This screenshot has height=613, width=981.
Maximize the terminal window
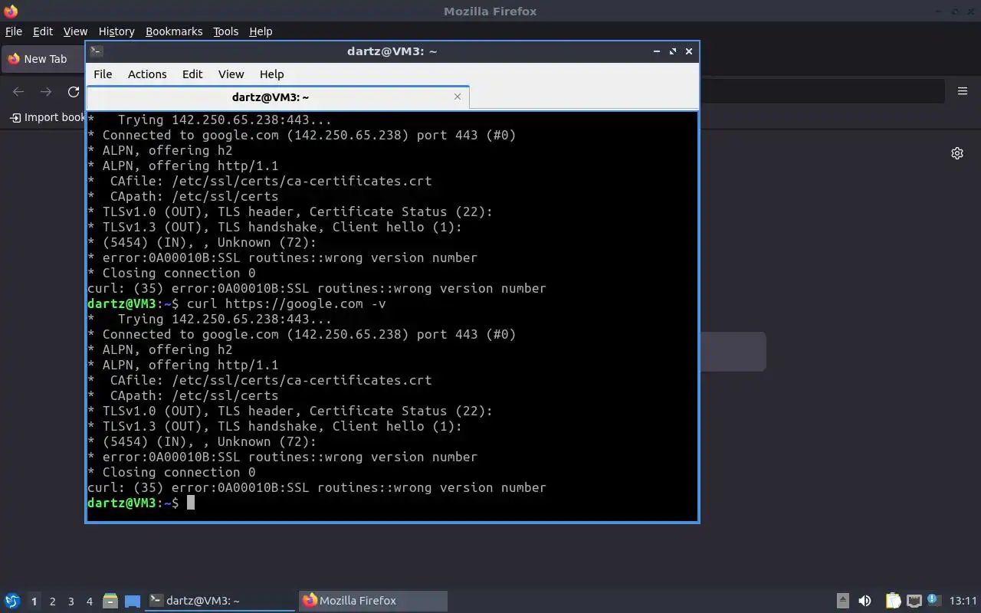(673, 51)
